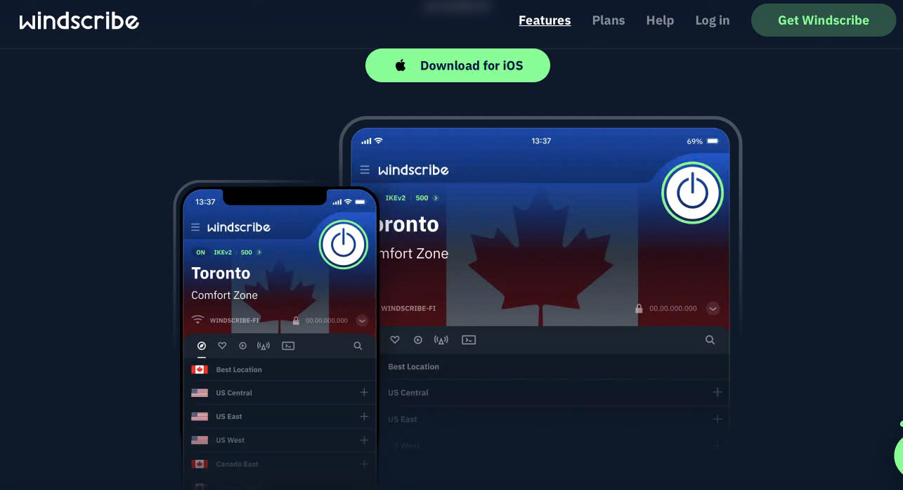Open the Help menu item

pyautogui.click(x=660, y=20)
